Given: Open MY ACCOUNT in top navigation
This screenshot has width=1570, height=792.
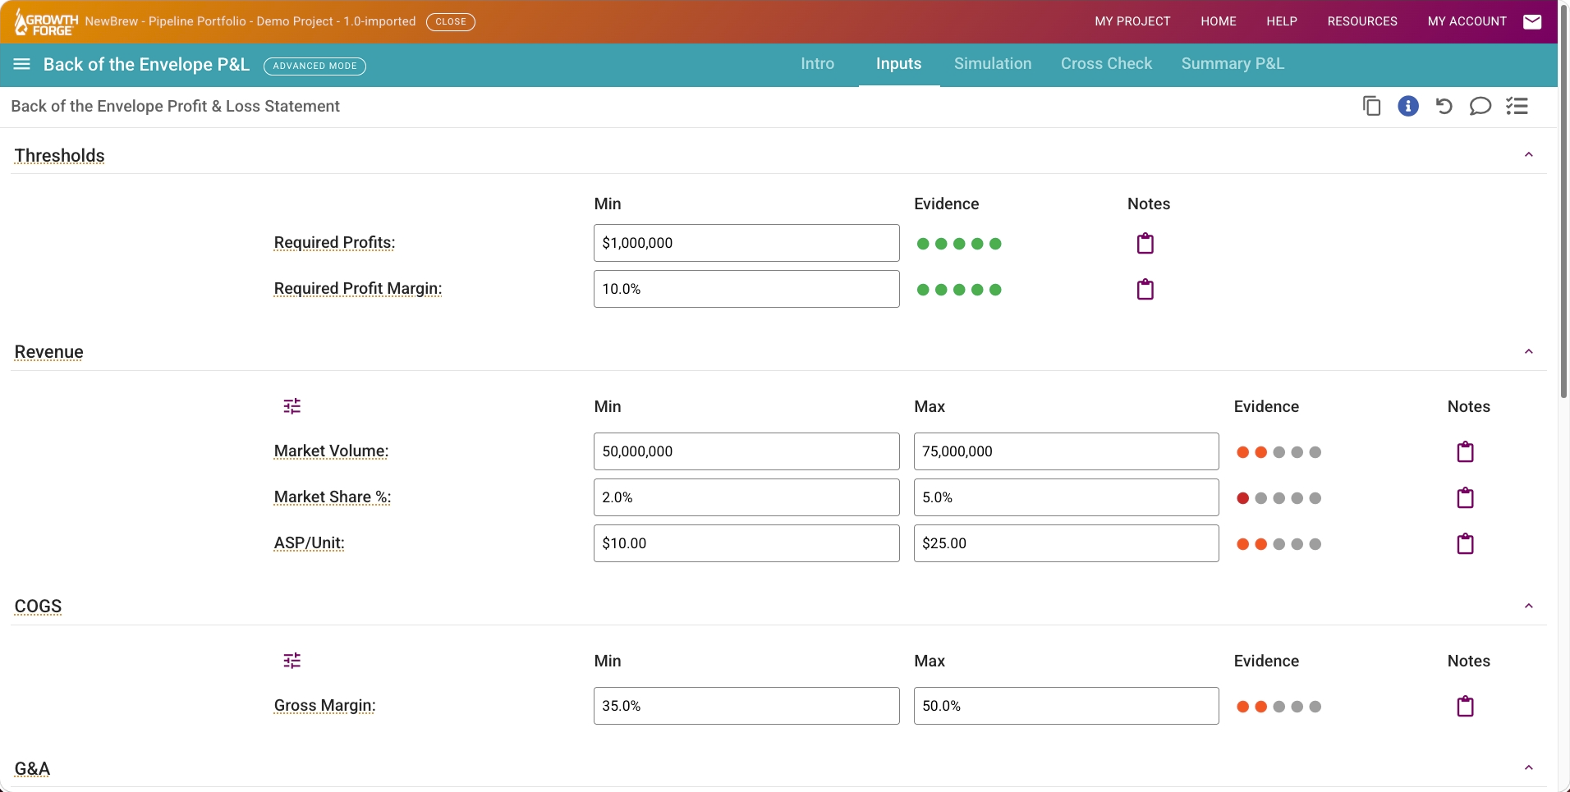Looking at the screenshot, I should point(1467,21).
